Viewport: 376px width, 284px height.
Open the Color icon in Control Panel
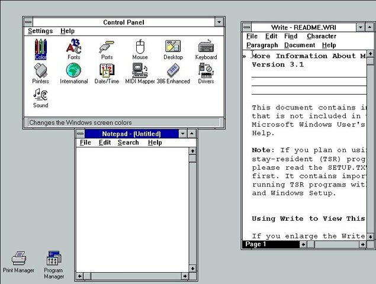pos(40,49)
